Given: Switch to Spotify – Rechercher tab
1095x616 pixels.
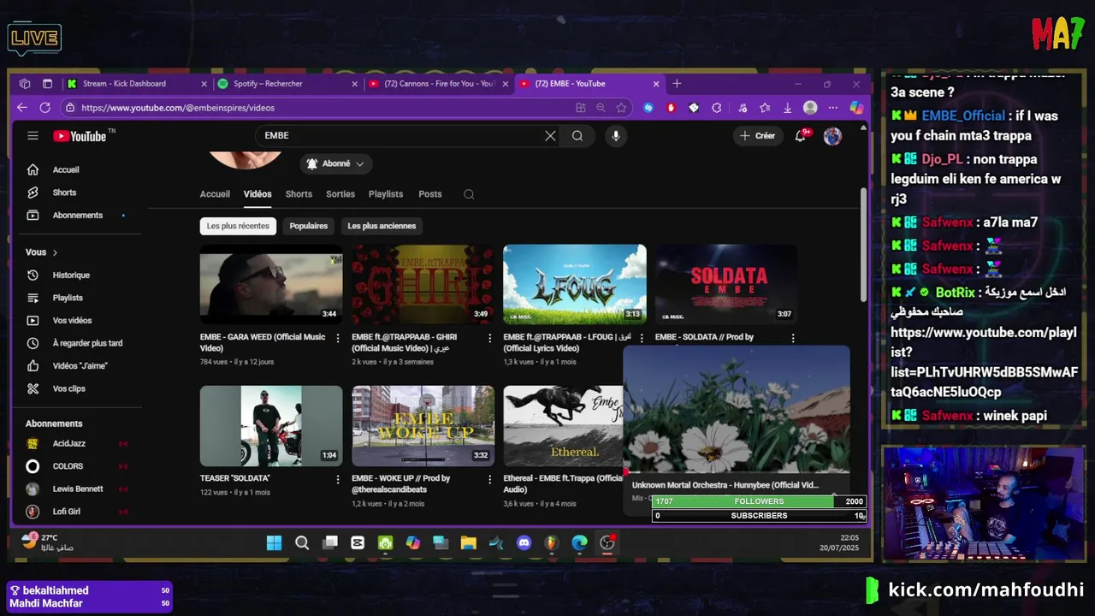Looking at the screenshot, I should [x=287, y=84].
